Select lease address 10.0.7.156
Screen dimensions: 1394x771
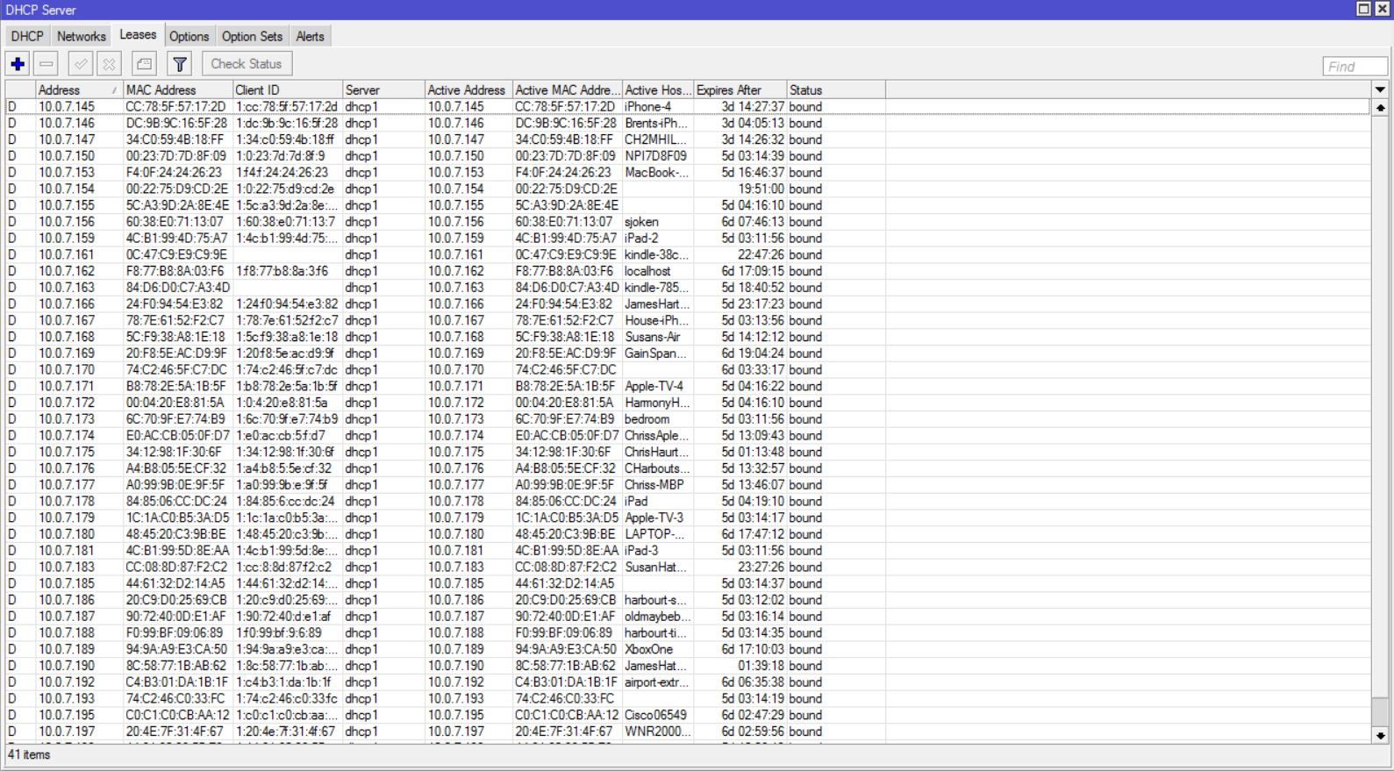[67, 222]
